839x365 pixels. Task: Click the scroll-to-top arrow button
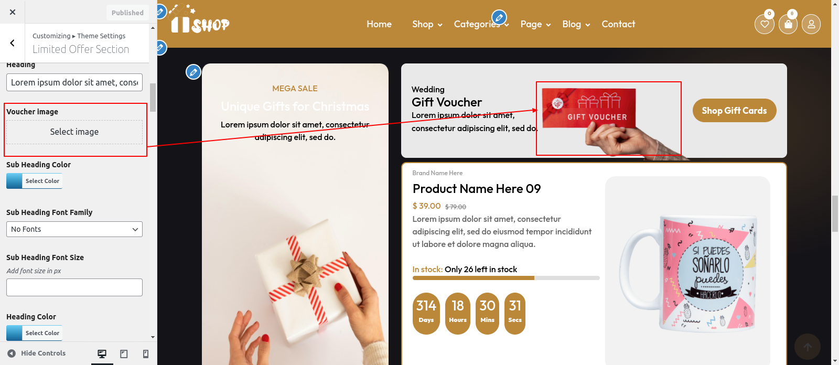pos(808,347)
